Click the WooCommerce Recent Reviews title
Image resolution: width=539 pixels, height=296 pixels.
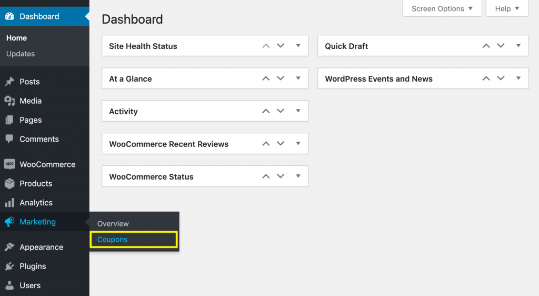coord(169,144)
